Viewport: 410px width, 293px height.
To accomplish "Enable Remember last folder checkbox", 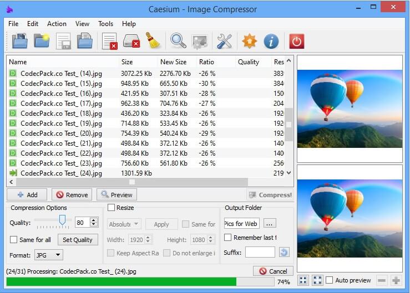I will (x=228, y=238).
